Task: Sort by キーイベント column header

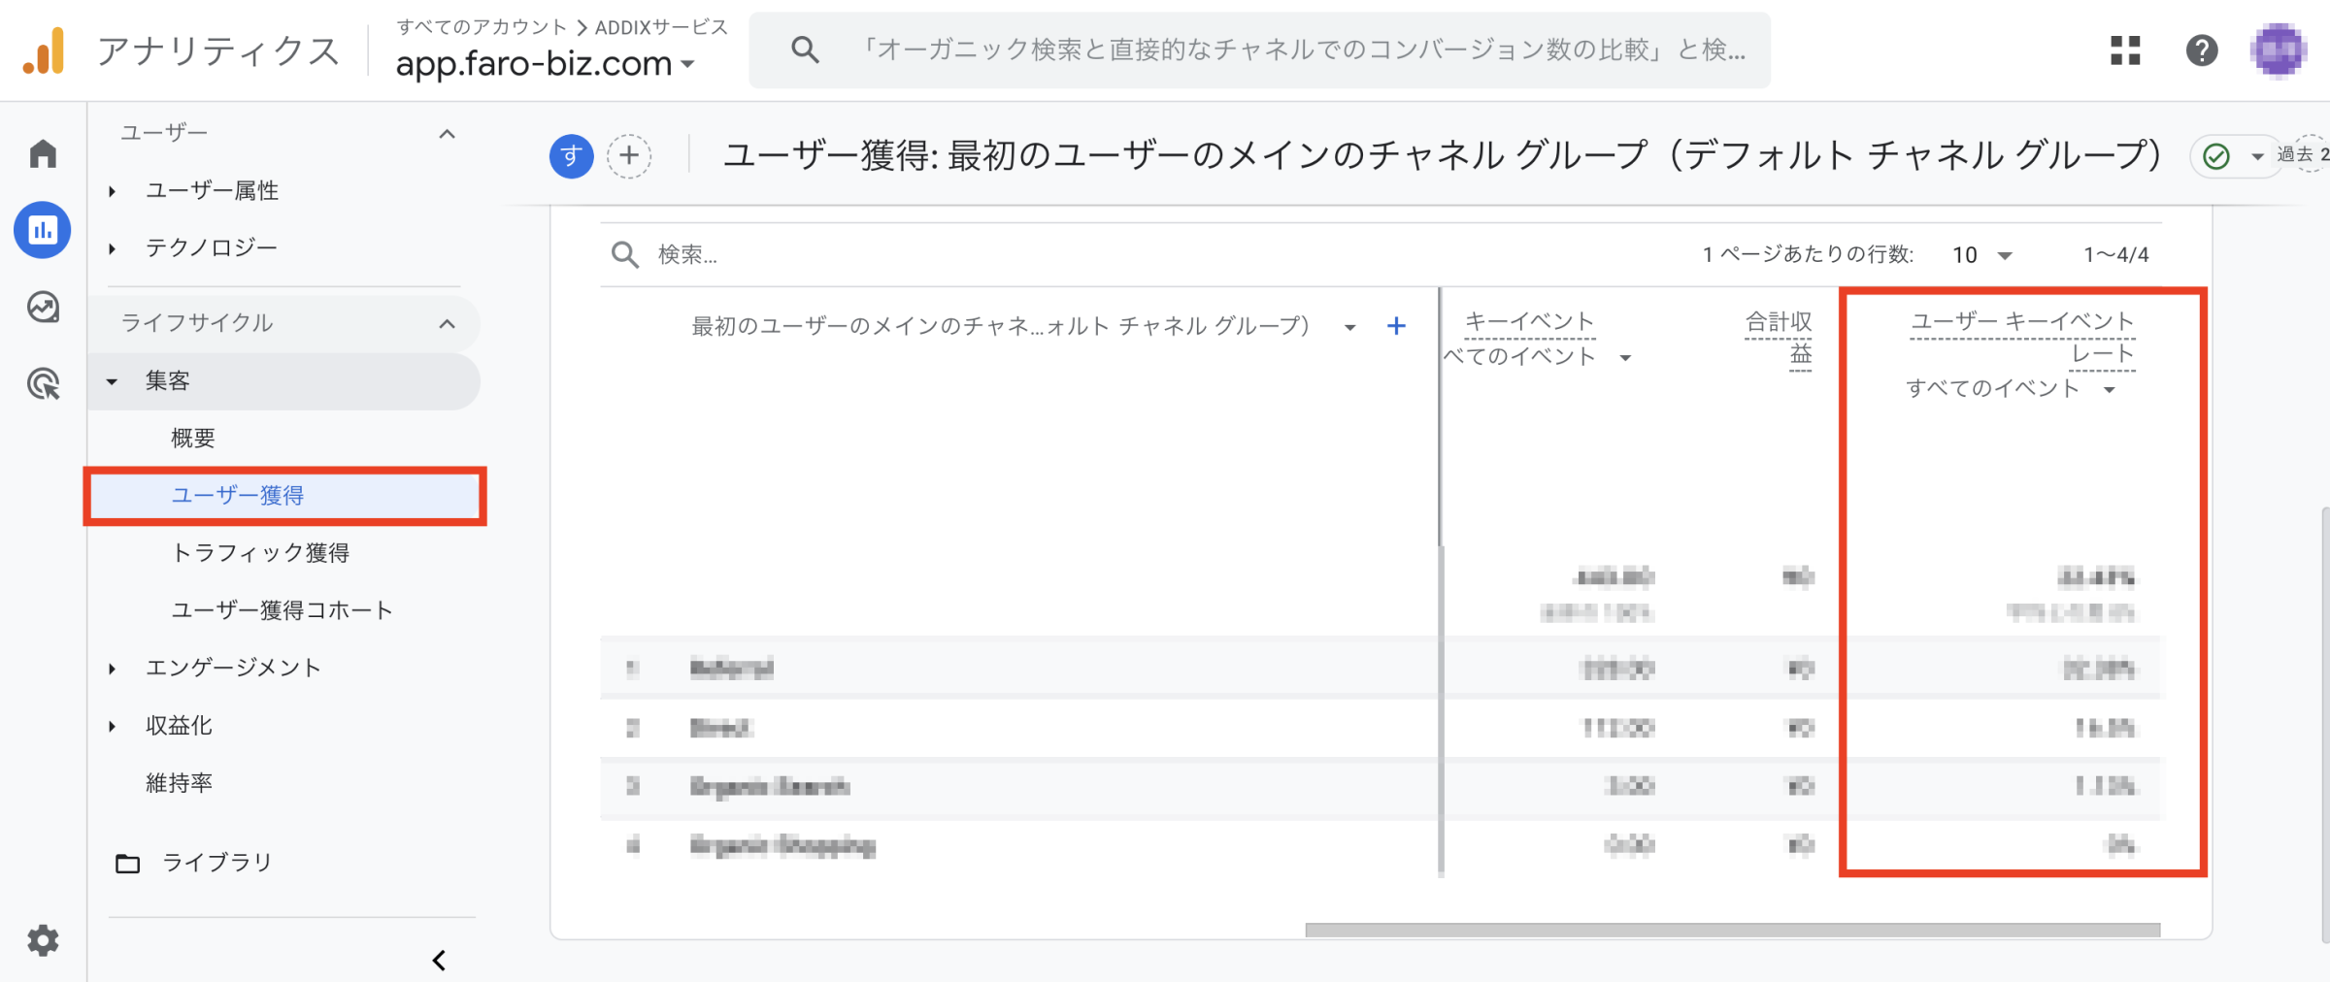Action: 1529,321
